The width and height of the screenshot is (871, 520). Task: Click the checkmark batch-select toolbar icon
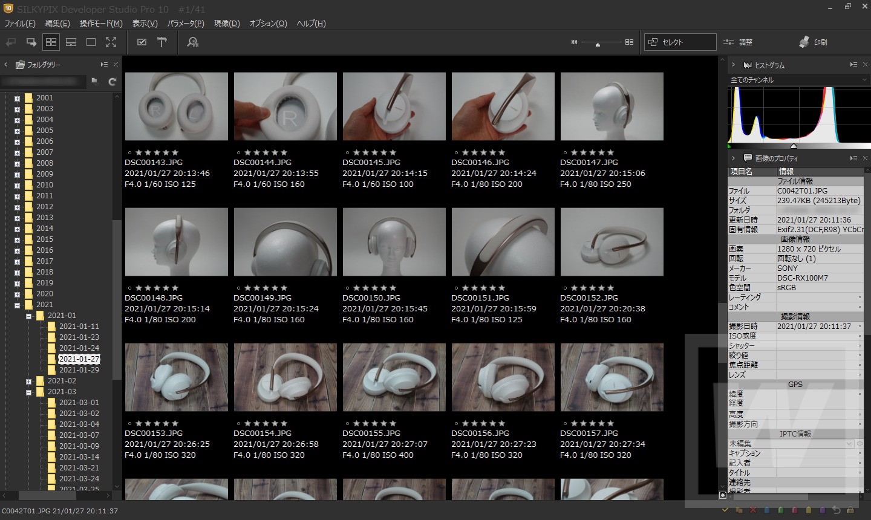click(x=142, y=42)
